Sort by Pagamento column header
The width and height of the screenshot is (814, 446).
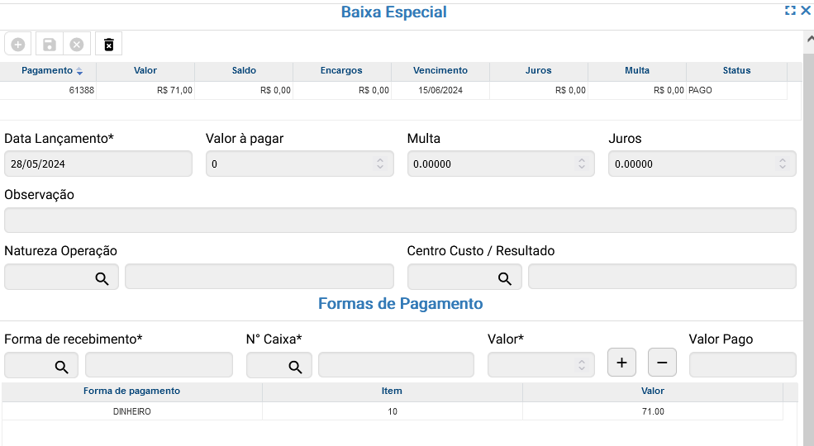pos(52,71)
